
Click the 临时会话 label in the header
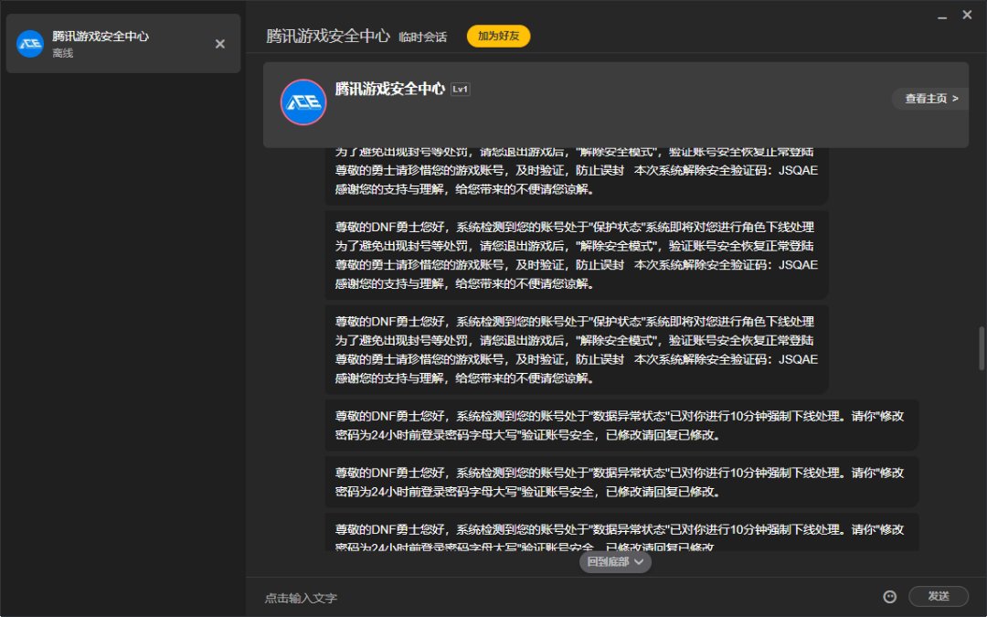pos(422,37)
